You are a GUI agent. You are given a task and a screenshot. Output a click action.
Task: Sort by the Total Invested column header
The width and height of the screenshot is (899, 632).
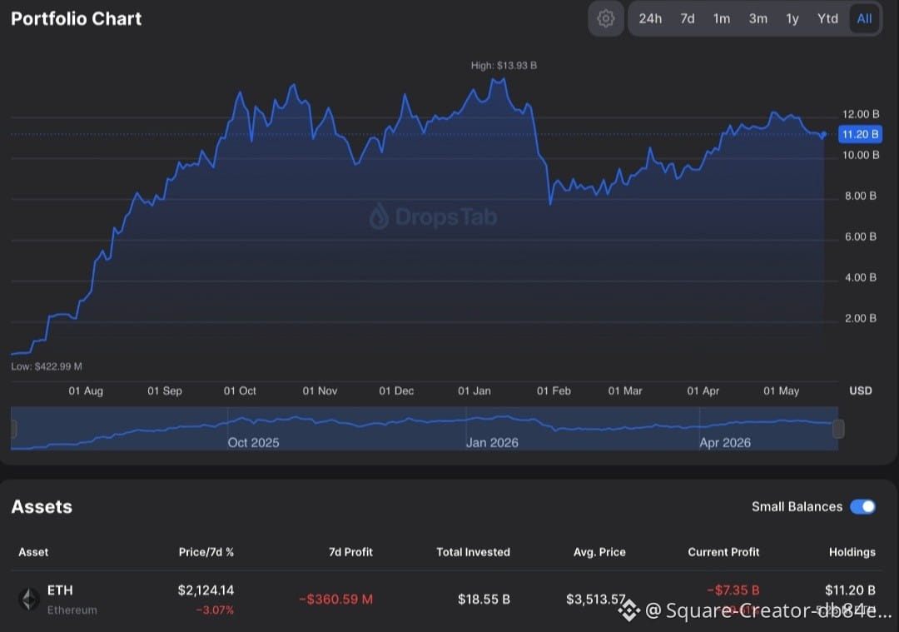[473, 552]
